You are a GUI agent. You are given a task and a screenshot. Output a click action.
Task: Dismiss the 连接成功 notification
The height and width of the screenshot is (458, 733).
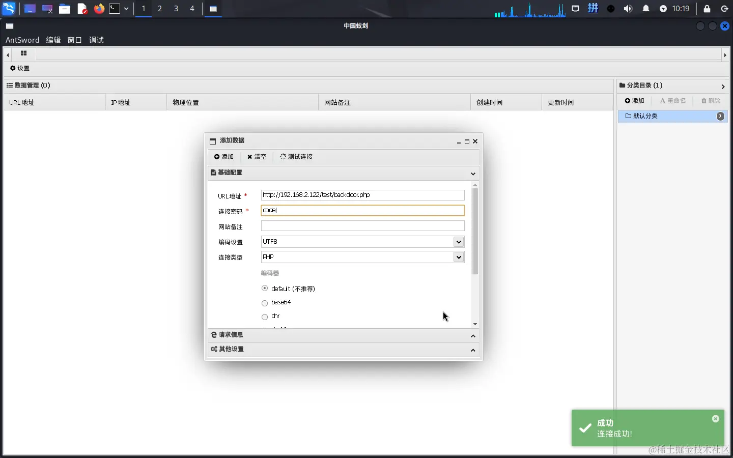(716, 419)
